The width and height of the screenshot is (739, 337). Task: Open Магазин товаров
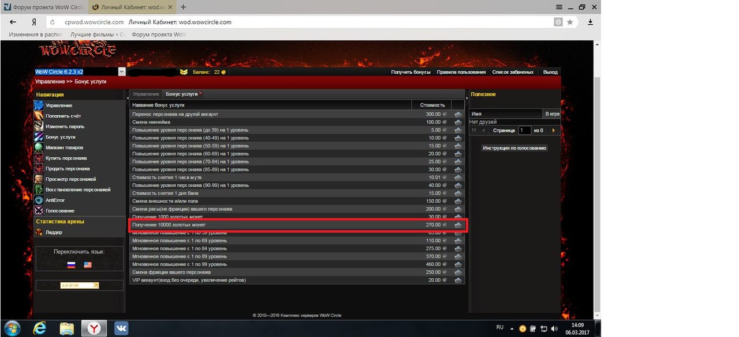click(64, 147)
